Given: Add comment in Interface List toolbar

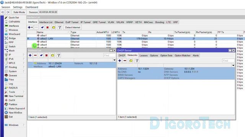Looking at the screenshot, I should coord(54,27).
